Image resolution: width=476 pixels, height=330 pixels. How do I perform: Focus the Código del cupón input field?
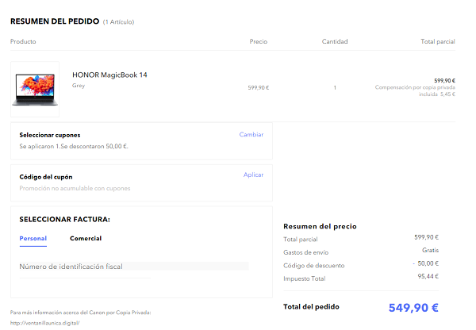(119, 188)
